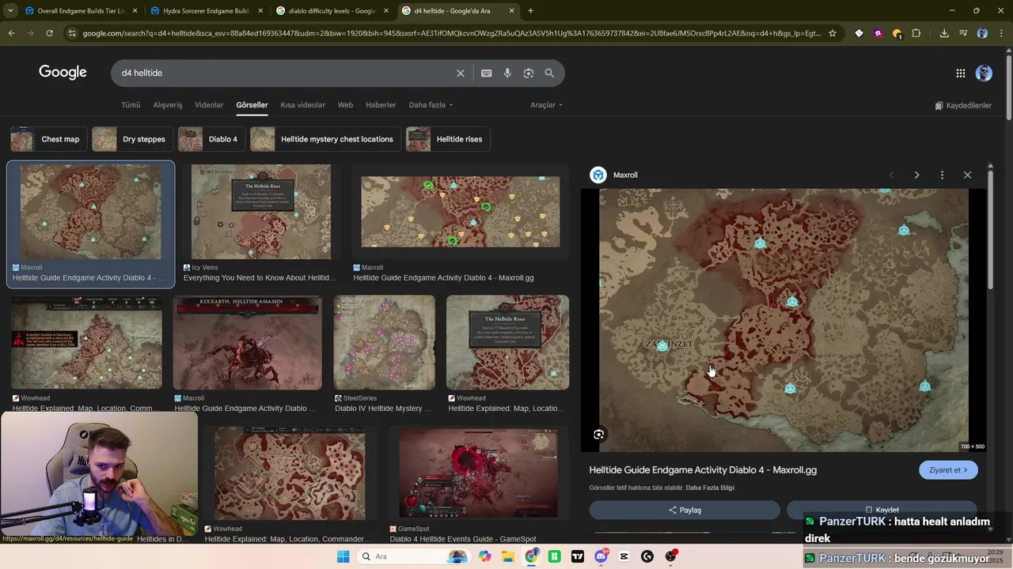
Task: Open the Chrome three-dot menu
Action: click(x=1001, y=33)
